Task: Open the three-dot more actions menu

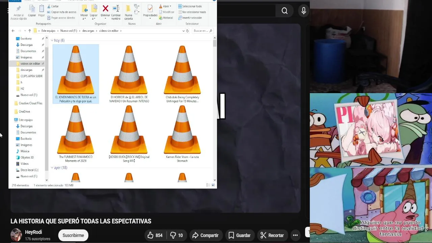Action: pyautogui.click(x=295, y=235)
